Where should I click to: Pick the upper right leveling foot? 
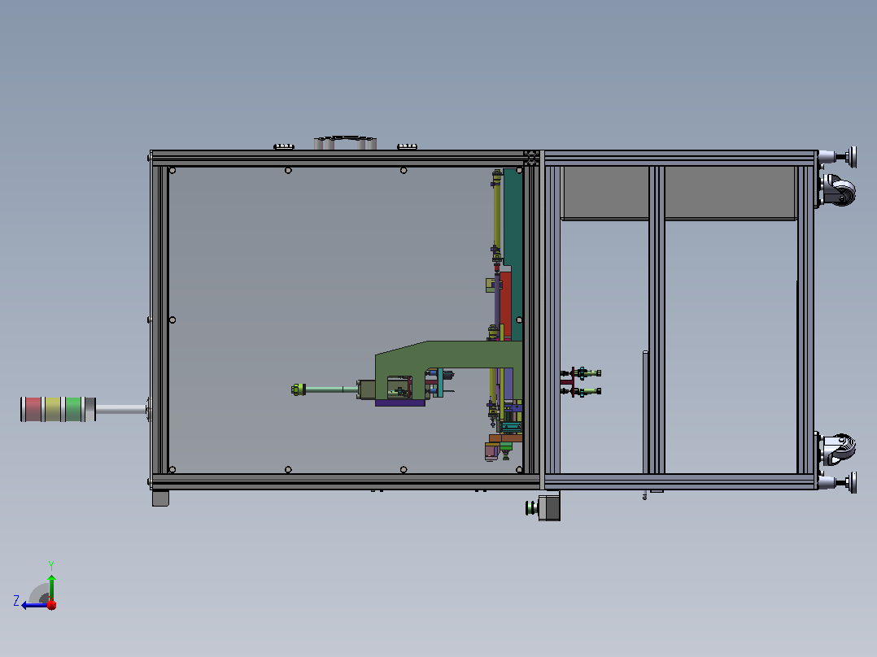(837, 157)
